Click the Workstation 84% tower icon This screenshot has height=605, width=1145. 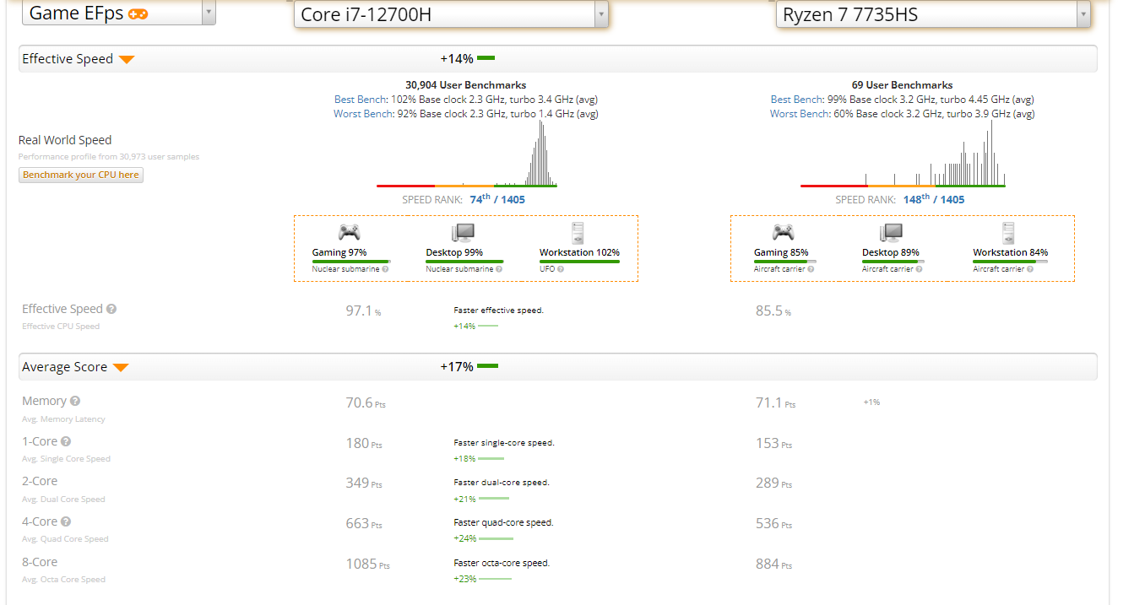[x=1008, y=233]
